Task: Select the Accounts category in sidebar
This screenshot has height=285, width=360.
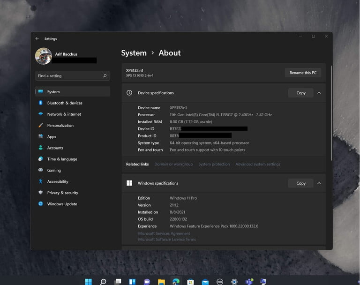Action: point(55,148)
